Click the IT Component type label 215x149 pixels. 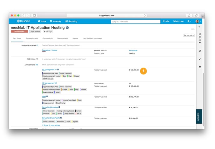click(x=19, y=32)
